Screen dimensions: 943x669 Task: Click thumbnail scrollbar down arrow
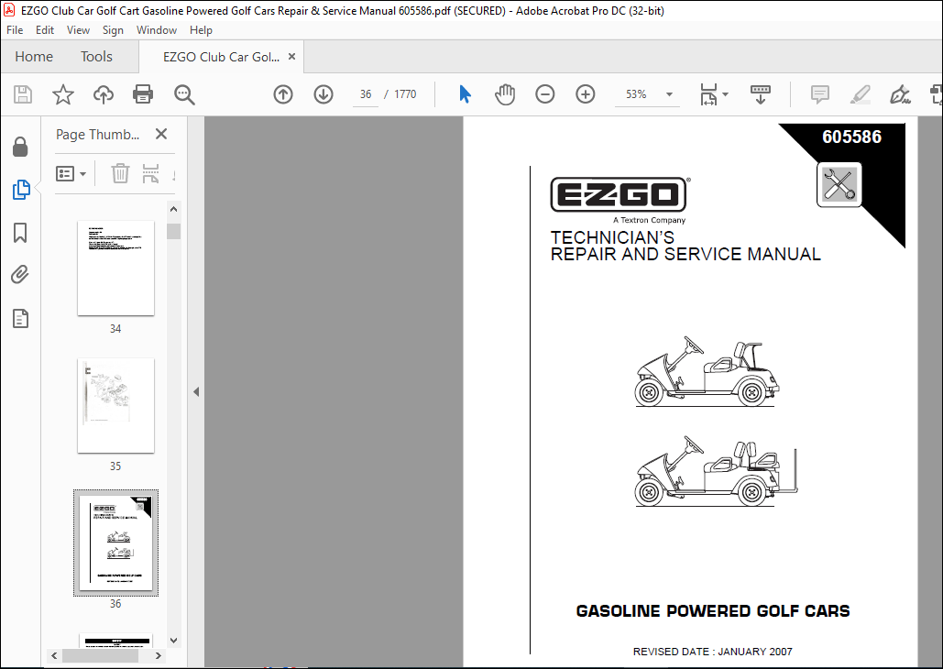(x=174, y=640)
